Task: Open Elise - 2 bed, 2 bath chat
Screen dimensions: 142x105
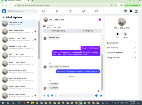Action: [x=19, y=32]
